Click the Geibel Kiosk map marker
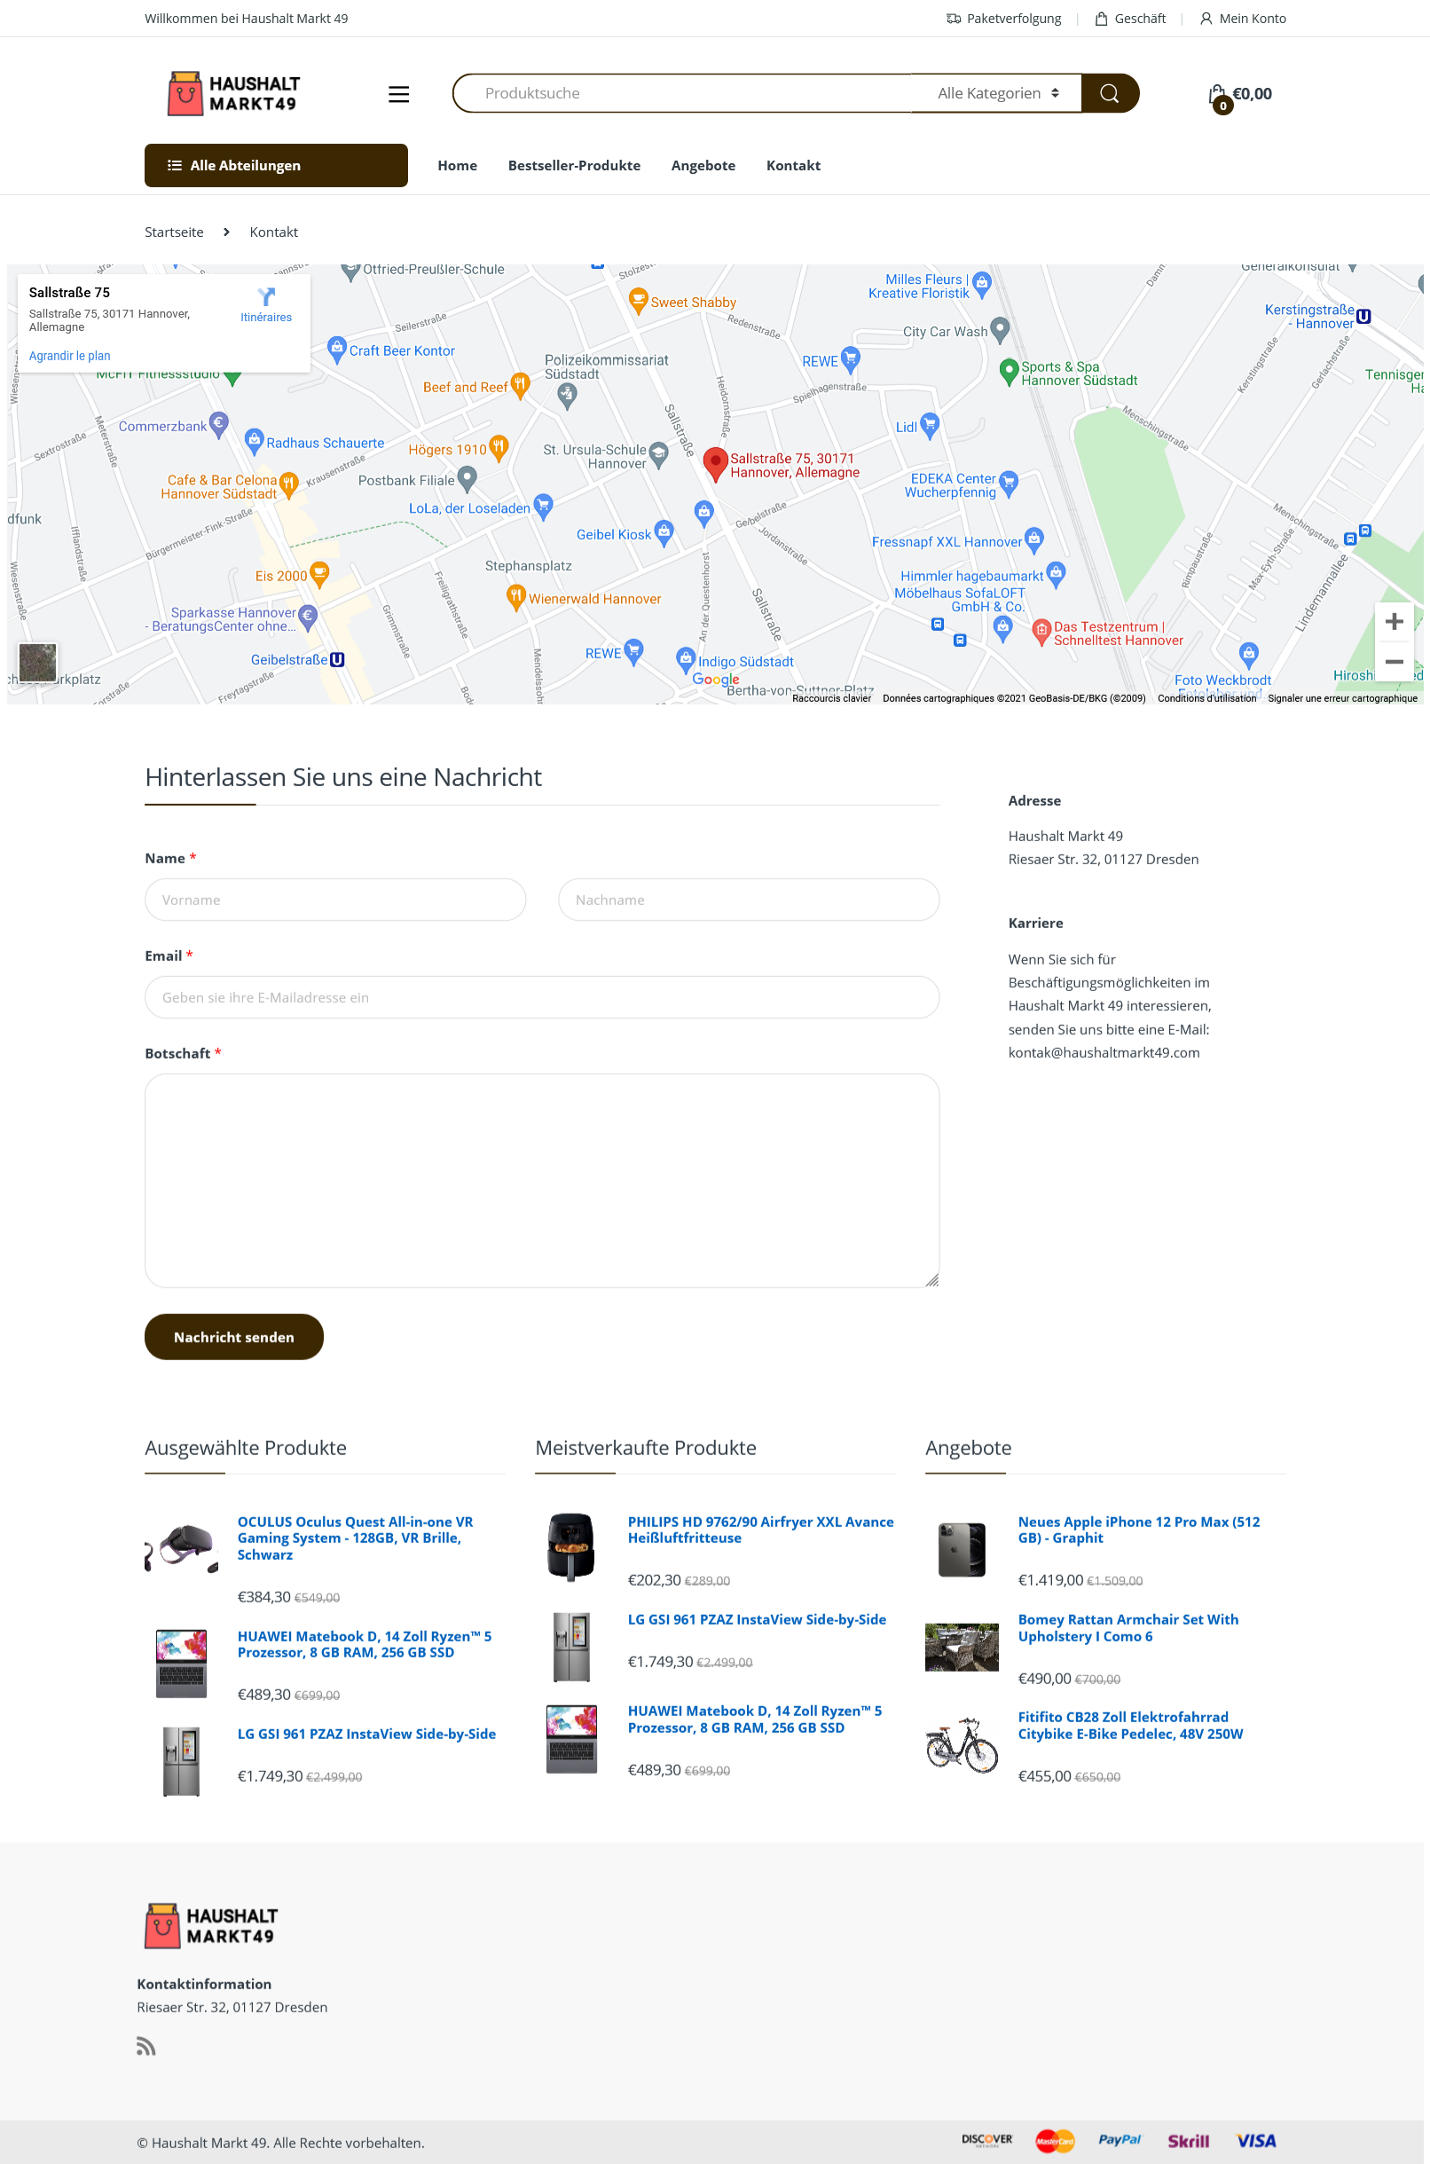Viewport: 1430px width, 2164px height. point(664,532)
